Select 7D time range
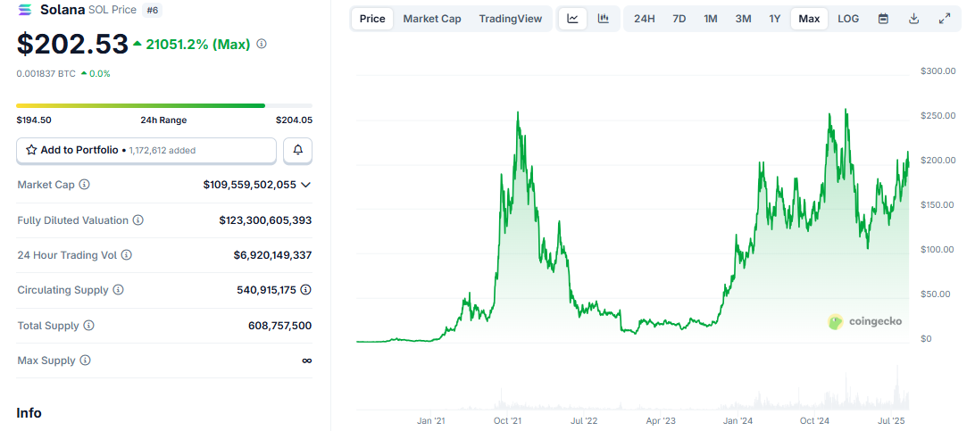This screenshot has height=431, width=975. click(x=679, y=19)
